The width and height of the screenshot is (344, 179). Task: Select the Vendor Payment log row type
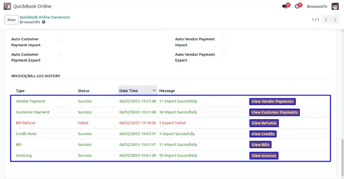pos(30,101)
